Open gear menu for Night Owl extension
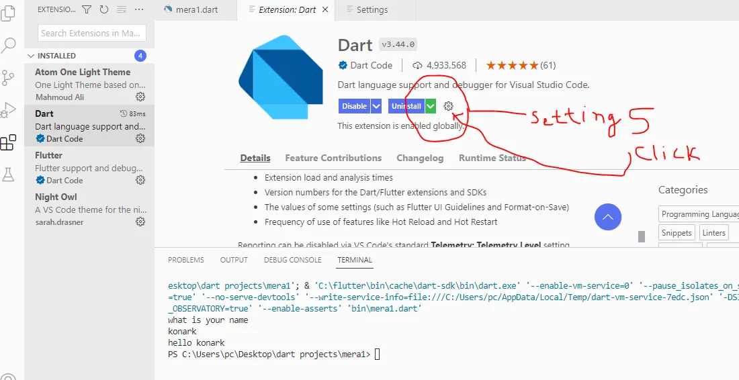 click(x=140, y=222)
